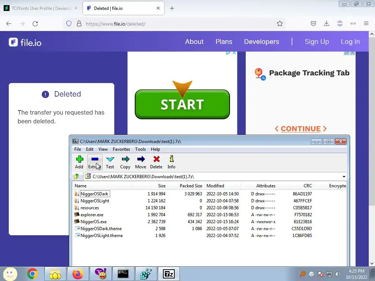
Task: Open the Edit menu in 7-Zip
Action: pyautogui.click(x=90, y=149)
